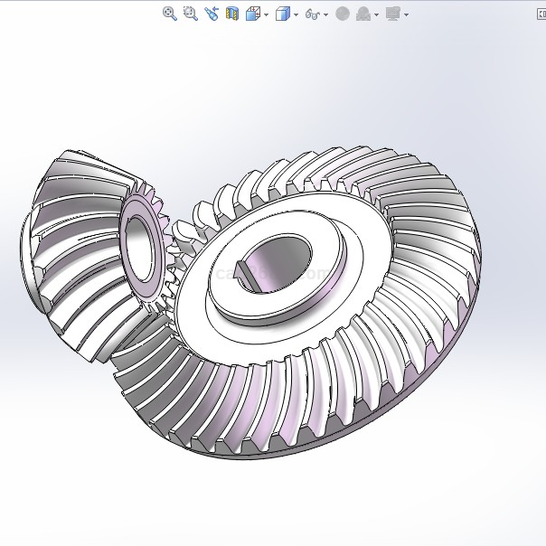
Task: Expand the collapsed panel at top-right corner
Action: (x=540, y=14)
